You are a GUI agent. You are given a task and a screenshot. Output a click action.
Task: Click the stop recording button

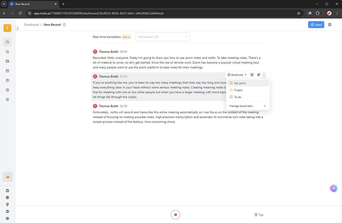176,215
